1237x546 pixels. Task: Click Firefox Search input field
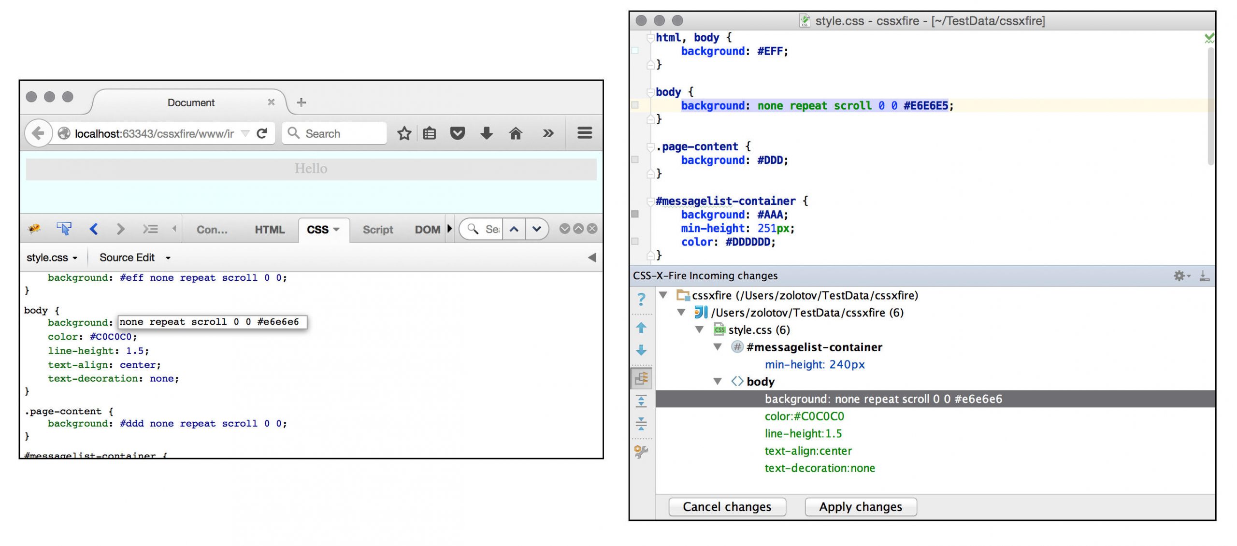pos(334,133)
